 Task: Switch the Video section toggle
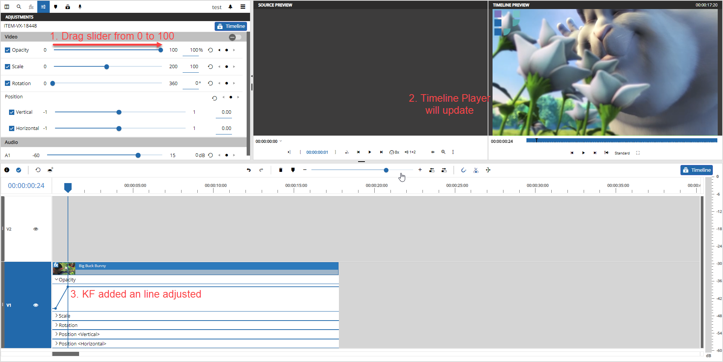235,37
